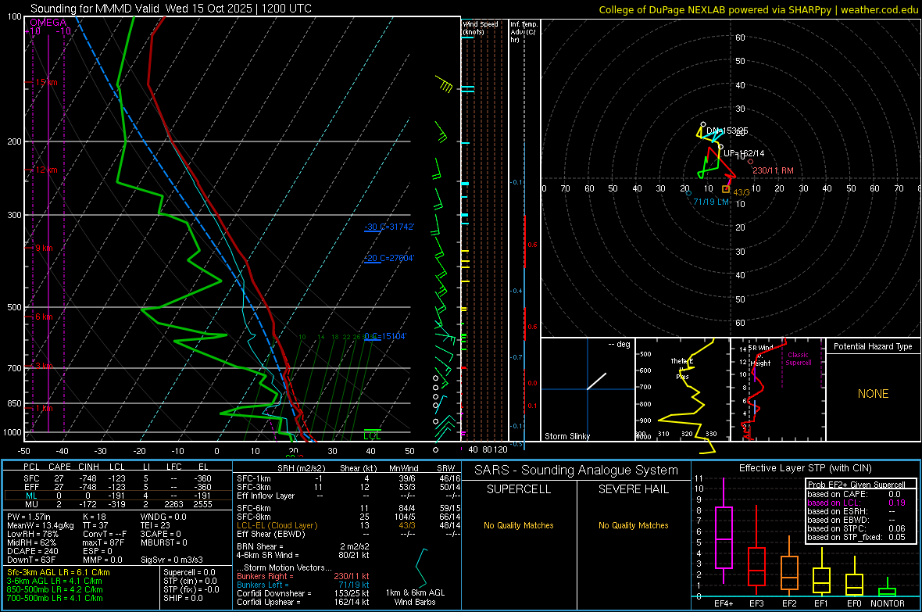Click the 'based on LCL: 0.19' probability
Screen dimensions: 922x612
pos(856,503)
